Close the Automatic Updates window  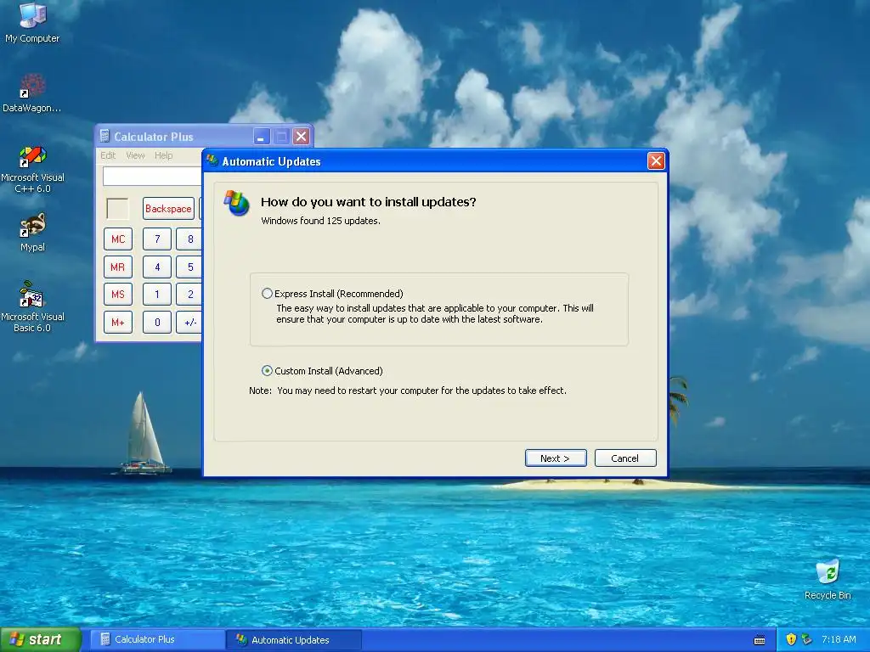[x=656, y=160]
